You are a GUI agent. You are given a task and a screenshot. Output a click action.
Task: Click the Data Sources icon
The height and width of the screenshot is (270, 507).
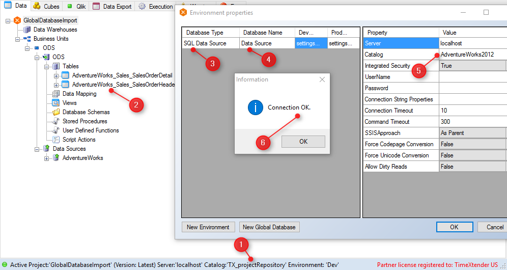(x=46, y=149)
